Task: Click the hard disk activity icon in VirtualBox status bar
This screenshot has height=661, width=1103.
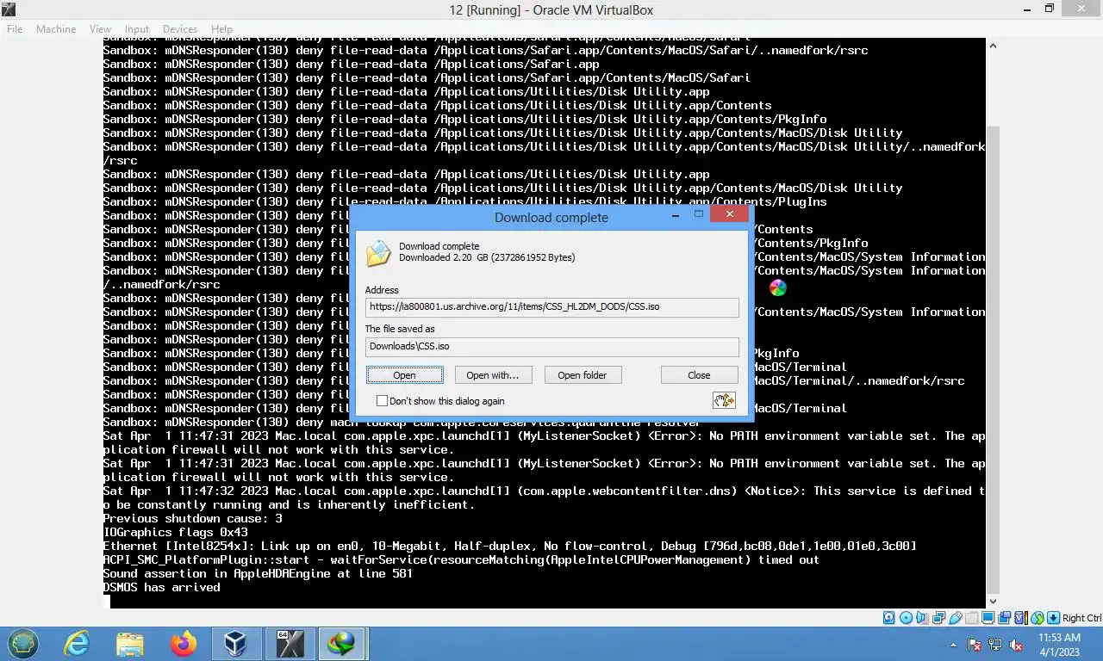Action: point(888,618)
